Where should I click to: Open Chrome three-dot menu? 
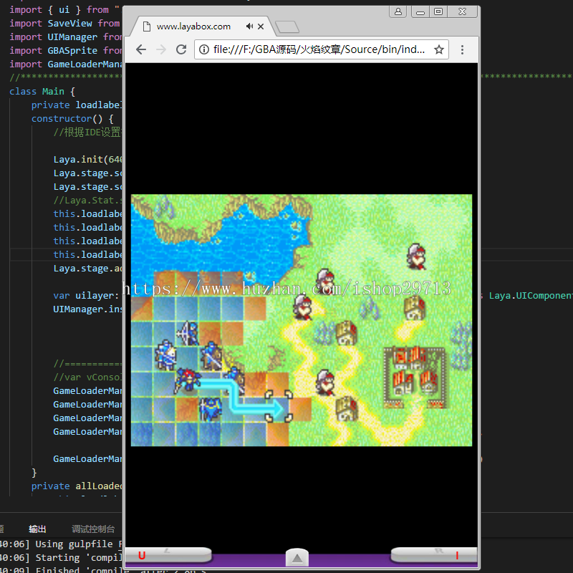click(462, 49)
